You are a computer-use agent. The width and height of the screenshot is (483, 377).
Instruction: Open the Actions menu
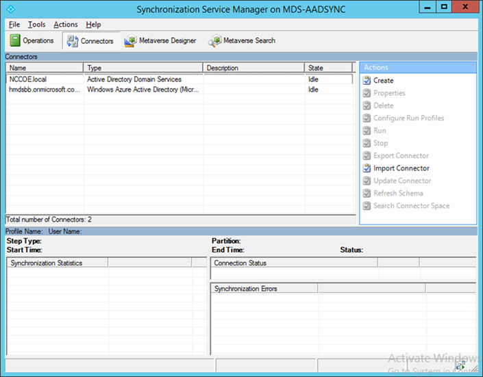66,25
